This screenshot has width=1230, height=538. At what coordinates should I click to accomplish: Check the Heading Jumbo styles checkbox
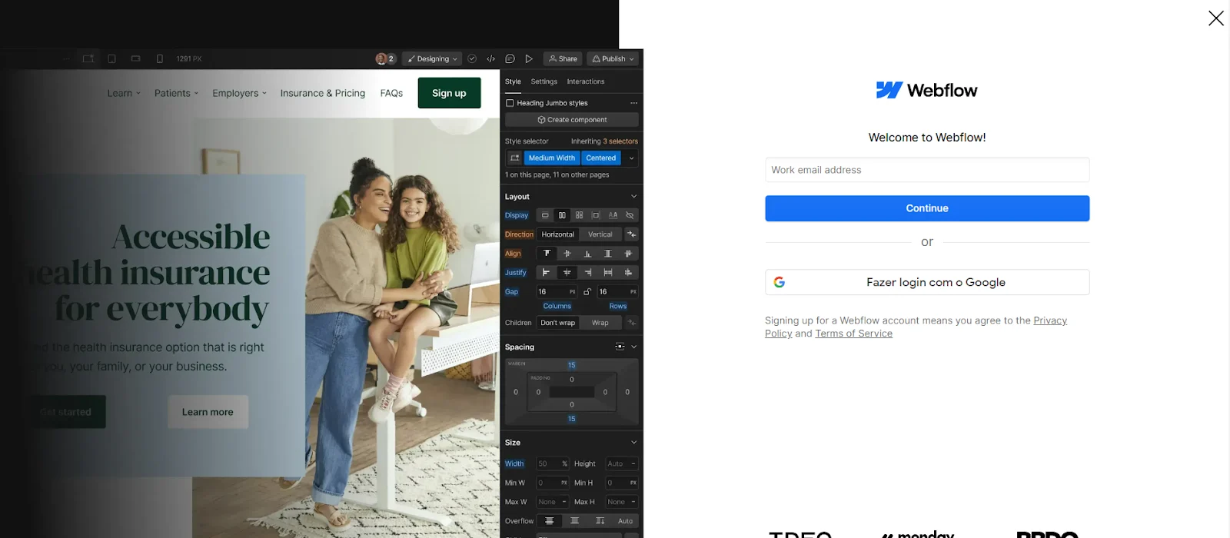(x=510, y=103)
